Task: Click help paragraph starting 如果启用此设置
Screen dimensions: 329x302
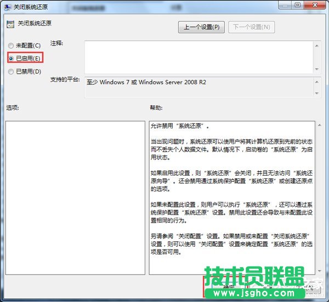Action: [x=231, y=181]
